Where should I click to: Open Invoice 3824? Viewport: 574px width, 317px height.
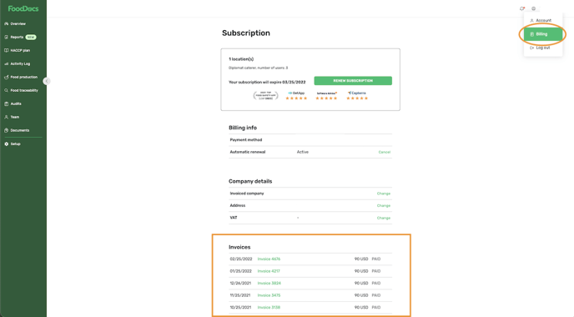click(x=269, y=284)
